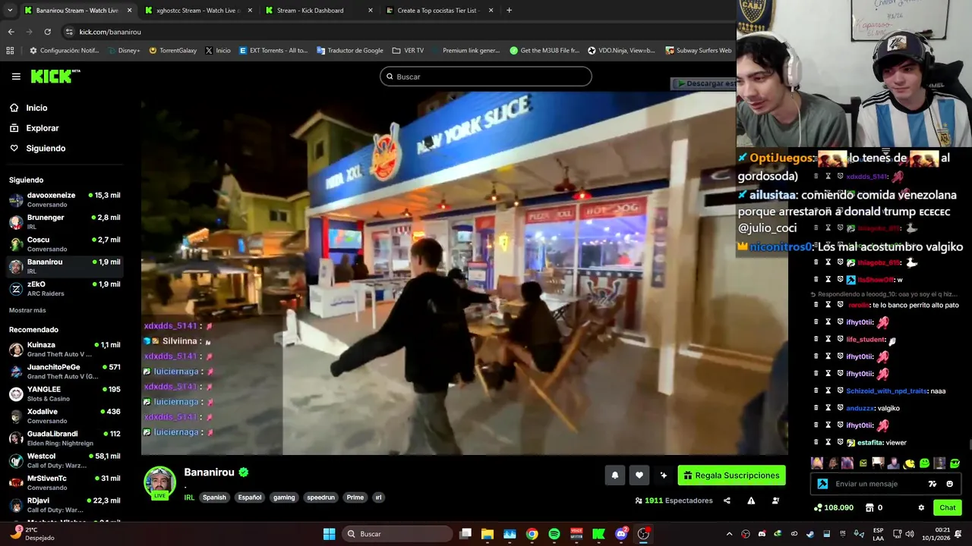Open recommended channel JuanchitoPeGe

pos(65,372)
